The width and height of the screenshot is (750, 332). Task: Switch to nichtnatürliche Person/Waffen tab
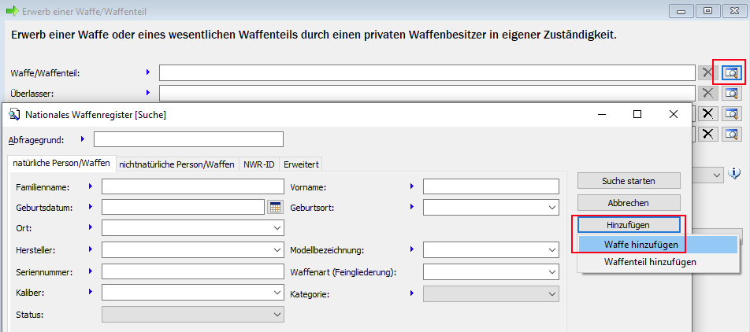(x=176, y=164)
